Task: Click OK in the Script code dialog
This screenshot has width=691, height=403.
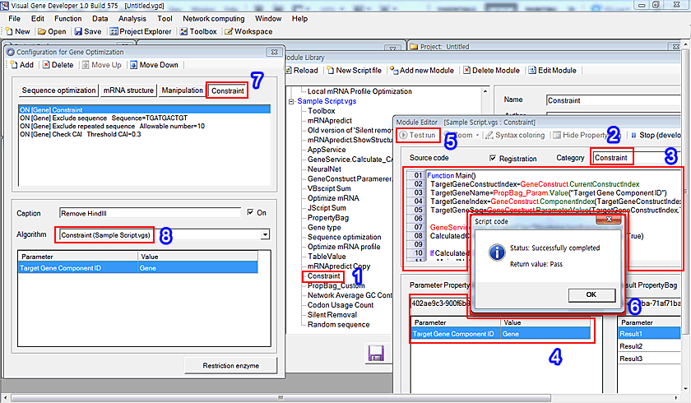Action: pyautogui.click(x=591, y=294)
